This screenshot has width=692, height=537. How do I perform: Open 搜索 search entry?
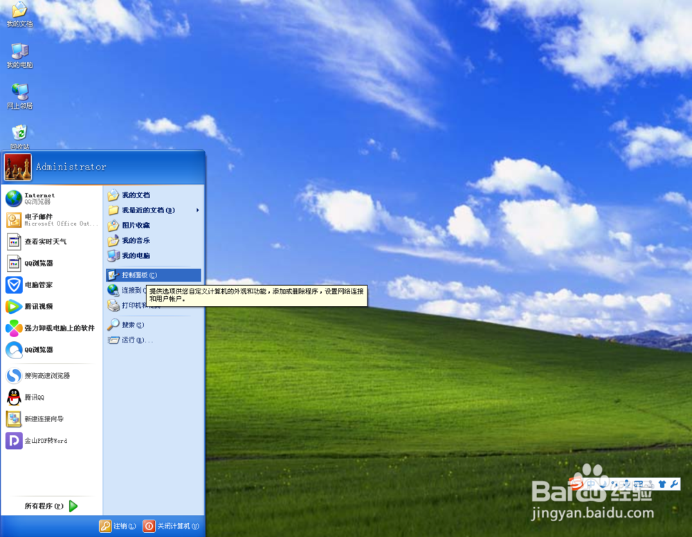(x=154, y=325)
